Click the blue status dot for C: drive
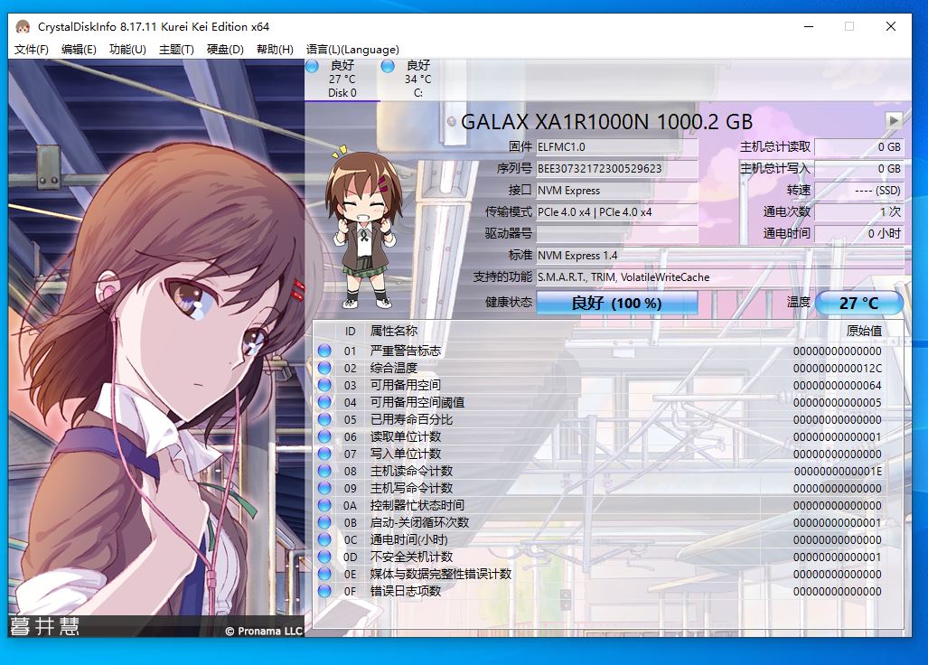This screenshot has height=665, width=928. [x=389, y=66]
